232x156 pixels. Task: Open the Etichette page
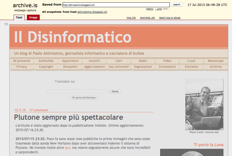(x=192, y=67)
